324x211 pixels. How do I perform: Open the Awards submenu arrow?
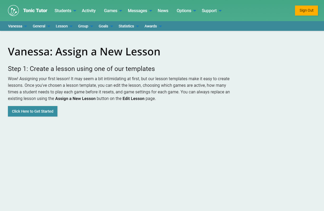click(x=160, y=26)
